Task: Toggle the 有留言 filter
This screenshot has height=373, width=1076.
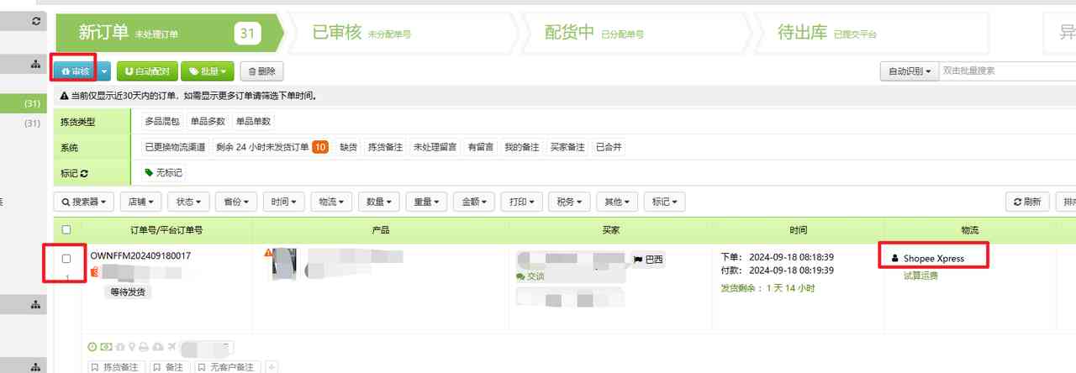Action: (x=482, y=147)
